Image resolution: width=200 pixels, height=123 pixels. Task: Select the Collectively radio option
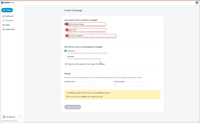pos(65,51)
